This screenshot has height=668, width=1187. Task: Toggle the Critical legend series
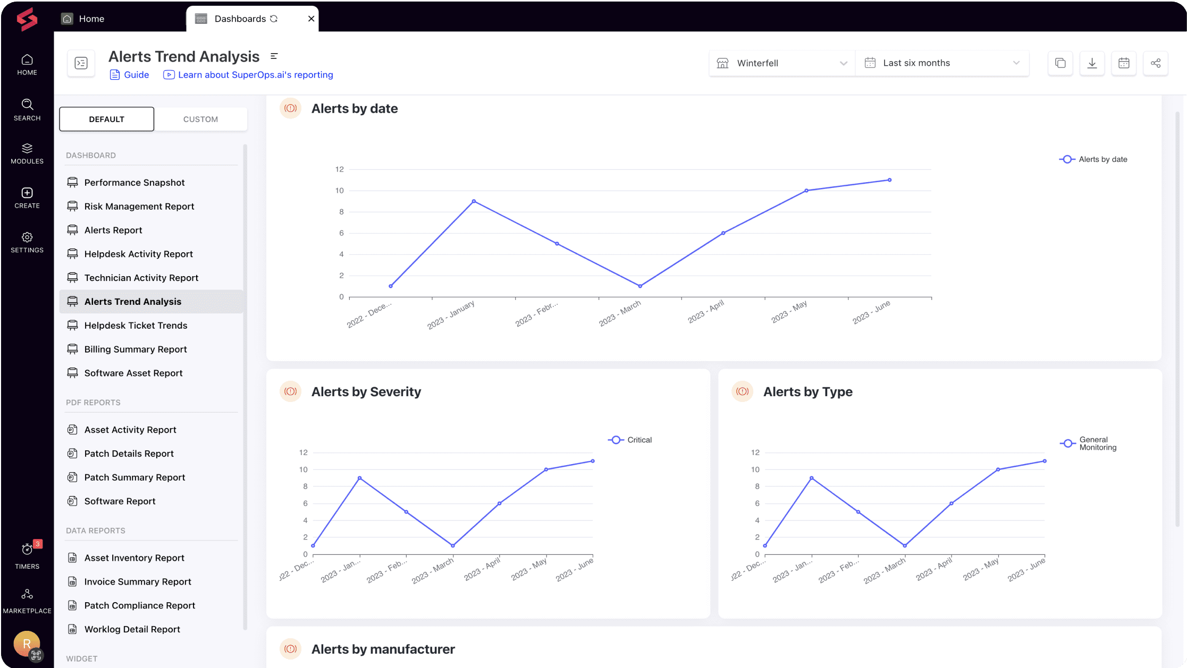coord(630,440)
